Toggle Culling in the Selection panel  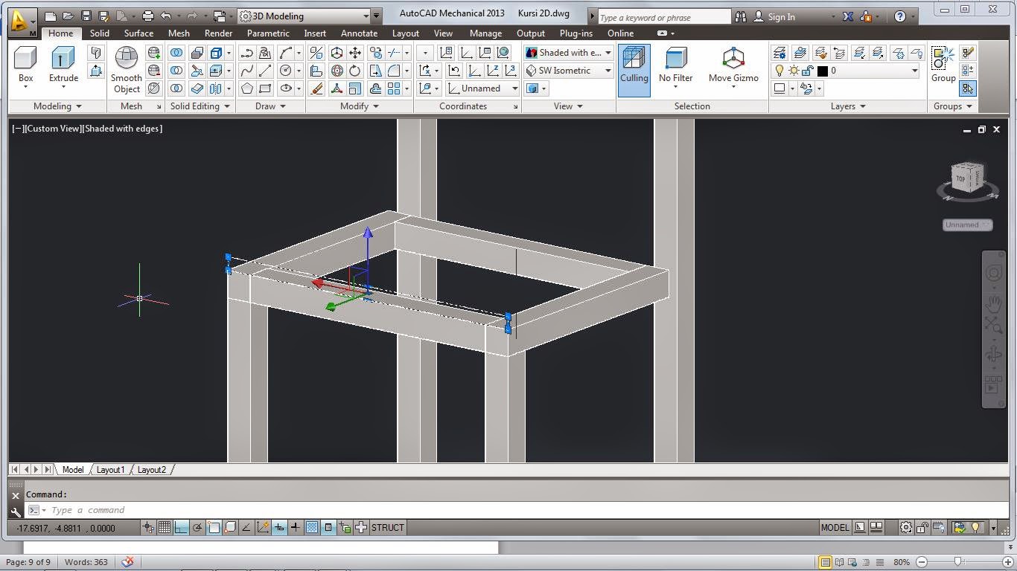point(634,67)
